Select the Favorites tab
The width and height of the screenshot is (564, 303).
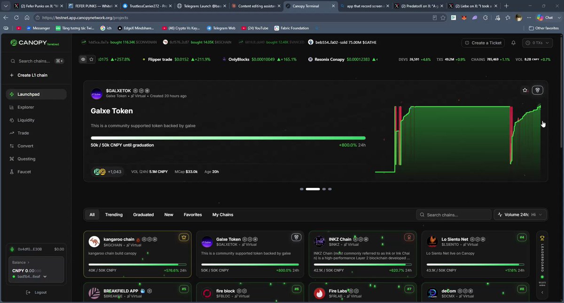pos(193,215)
